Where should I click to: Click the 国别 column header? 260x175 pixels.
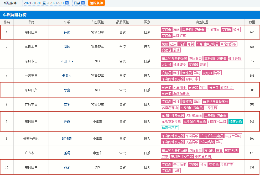click(147, 22)
